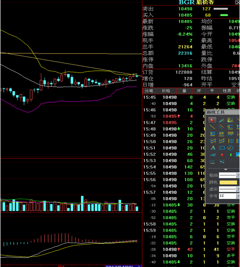The width and height of the screenshot is (240, 267).
Task: Select the single trend line tool
Action: point(212,127)
